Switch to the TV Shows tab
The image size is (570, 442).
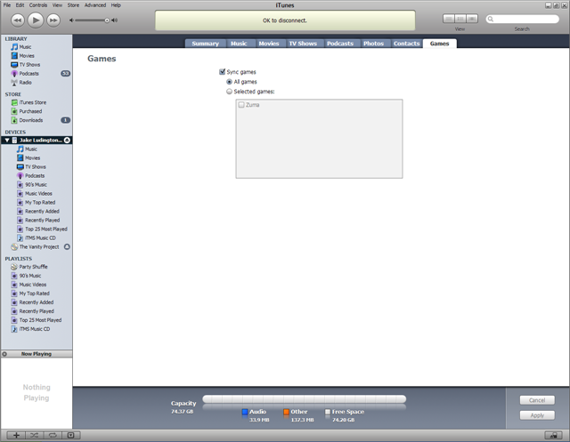pos(303,44)
